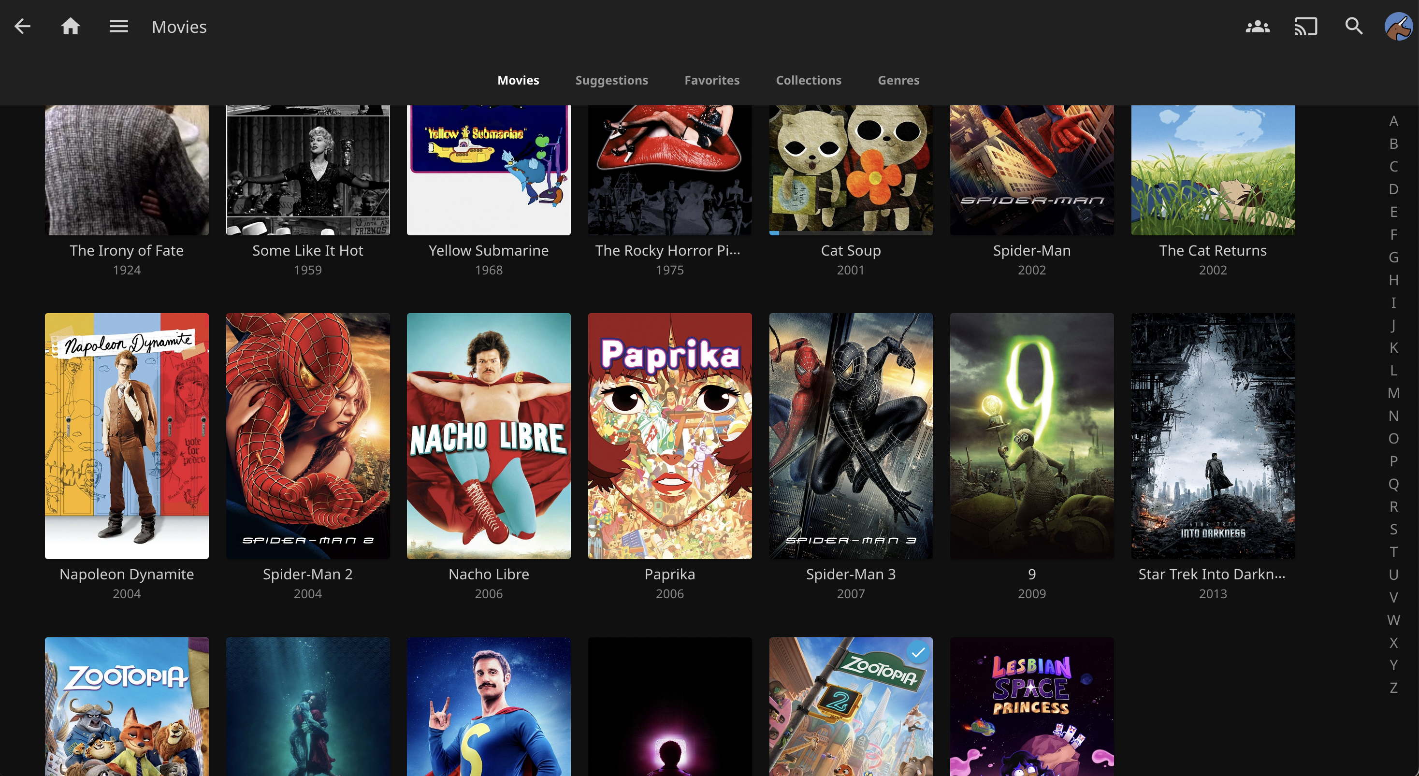
Task: Click the back arrow
Action: [22, 26]
